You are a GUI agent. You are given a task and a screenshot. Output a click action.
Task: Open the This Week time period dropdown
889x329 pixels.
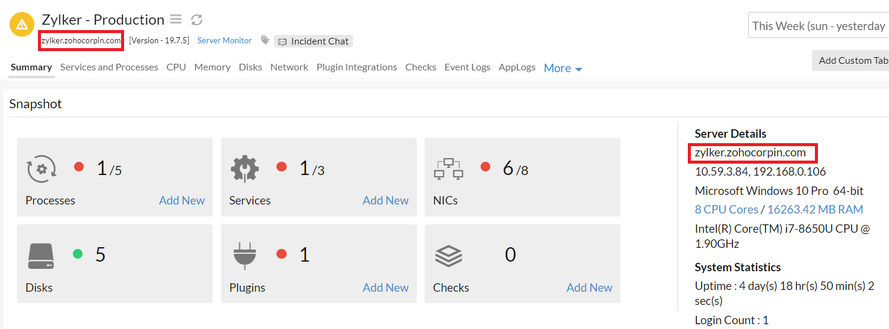pyautogui.click(x=819, y=26)
